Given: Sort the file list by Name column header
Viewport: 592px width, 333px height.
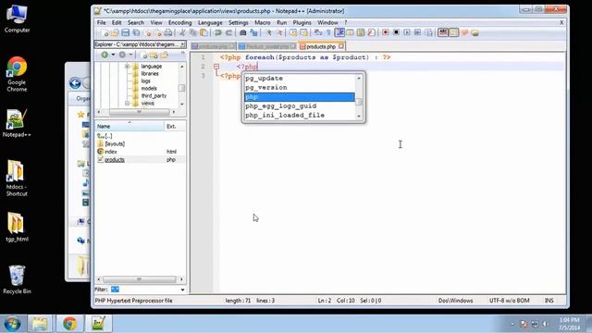Looking at the screenshot, I should click(129, 126).
